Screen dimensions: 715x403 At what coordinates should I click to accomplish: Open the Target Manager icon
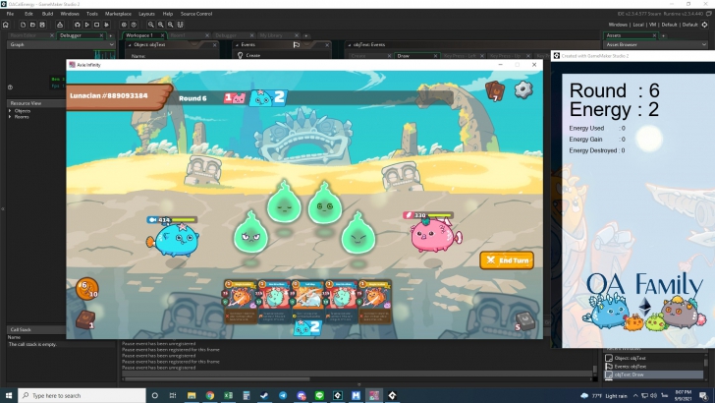click(704, 25)
